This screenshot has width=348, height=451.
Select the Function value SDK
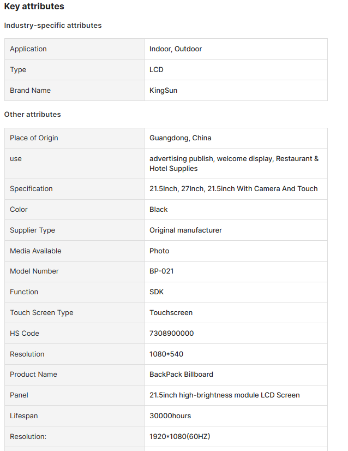[x=157, y=292]
